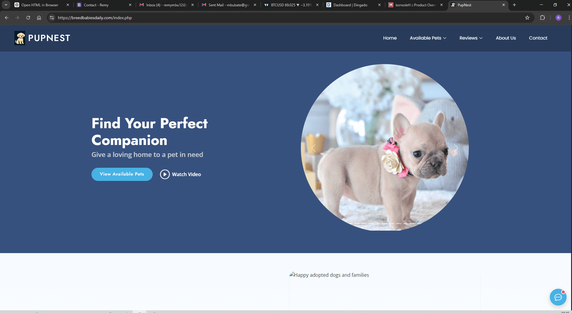
Task: Open the Chrome three-dot menu
Action: [x=569, y=18]
